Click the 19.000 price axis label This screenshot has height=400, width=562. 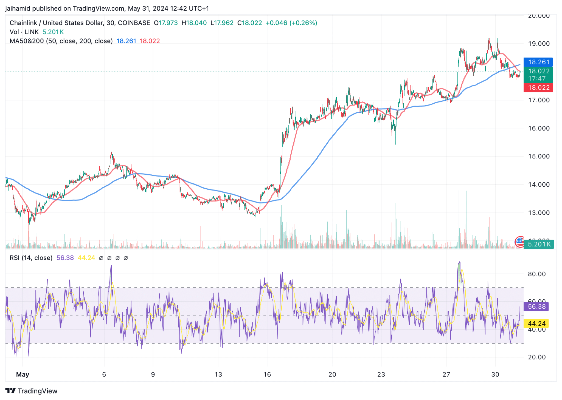(539, 44)
